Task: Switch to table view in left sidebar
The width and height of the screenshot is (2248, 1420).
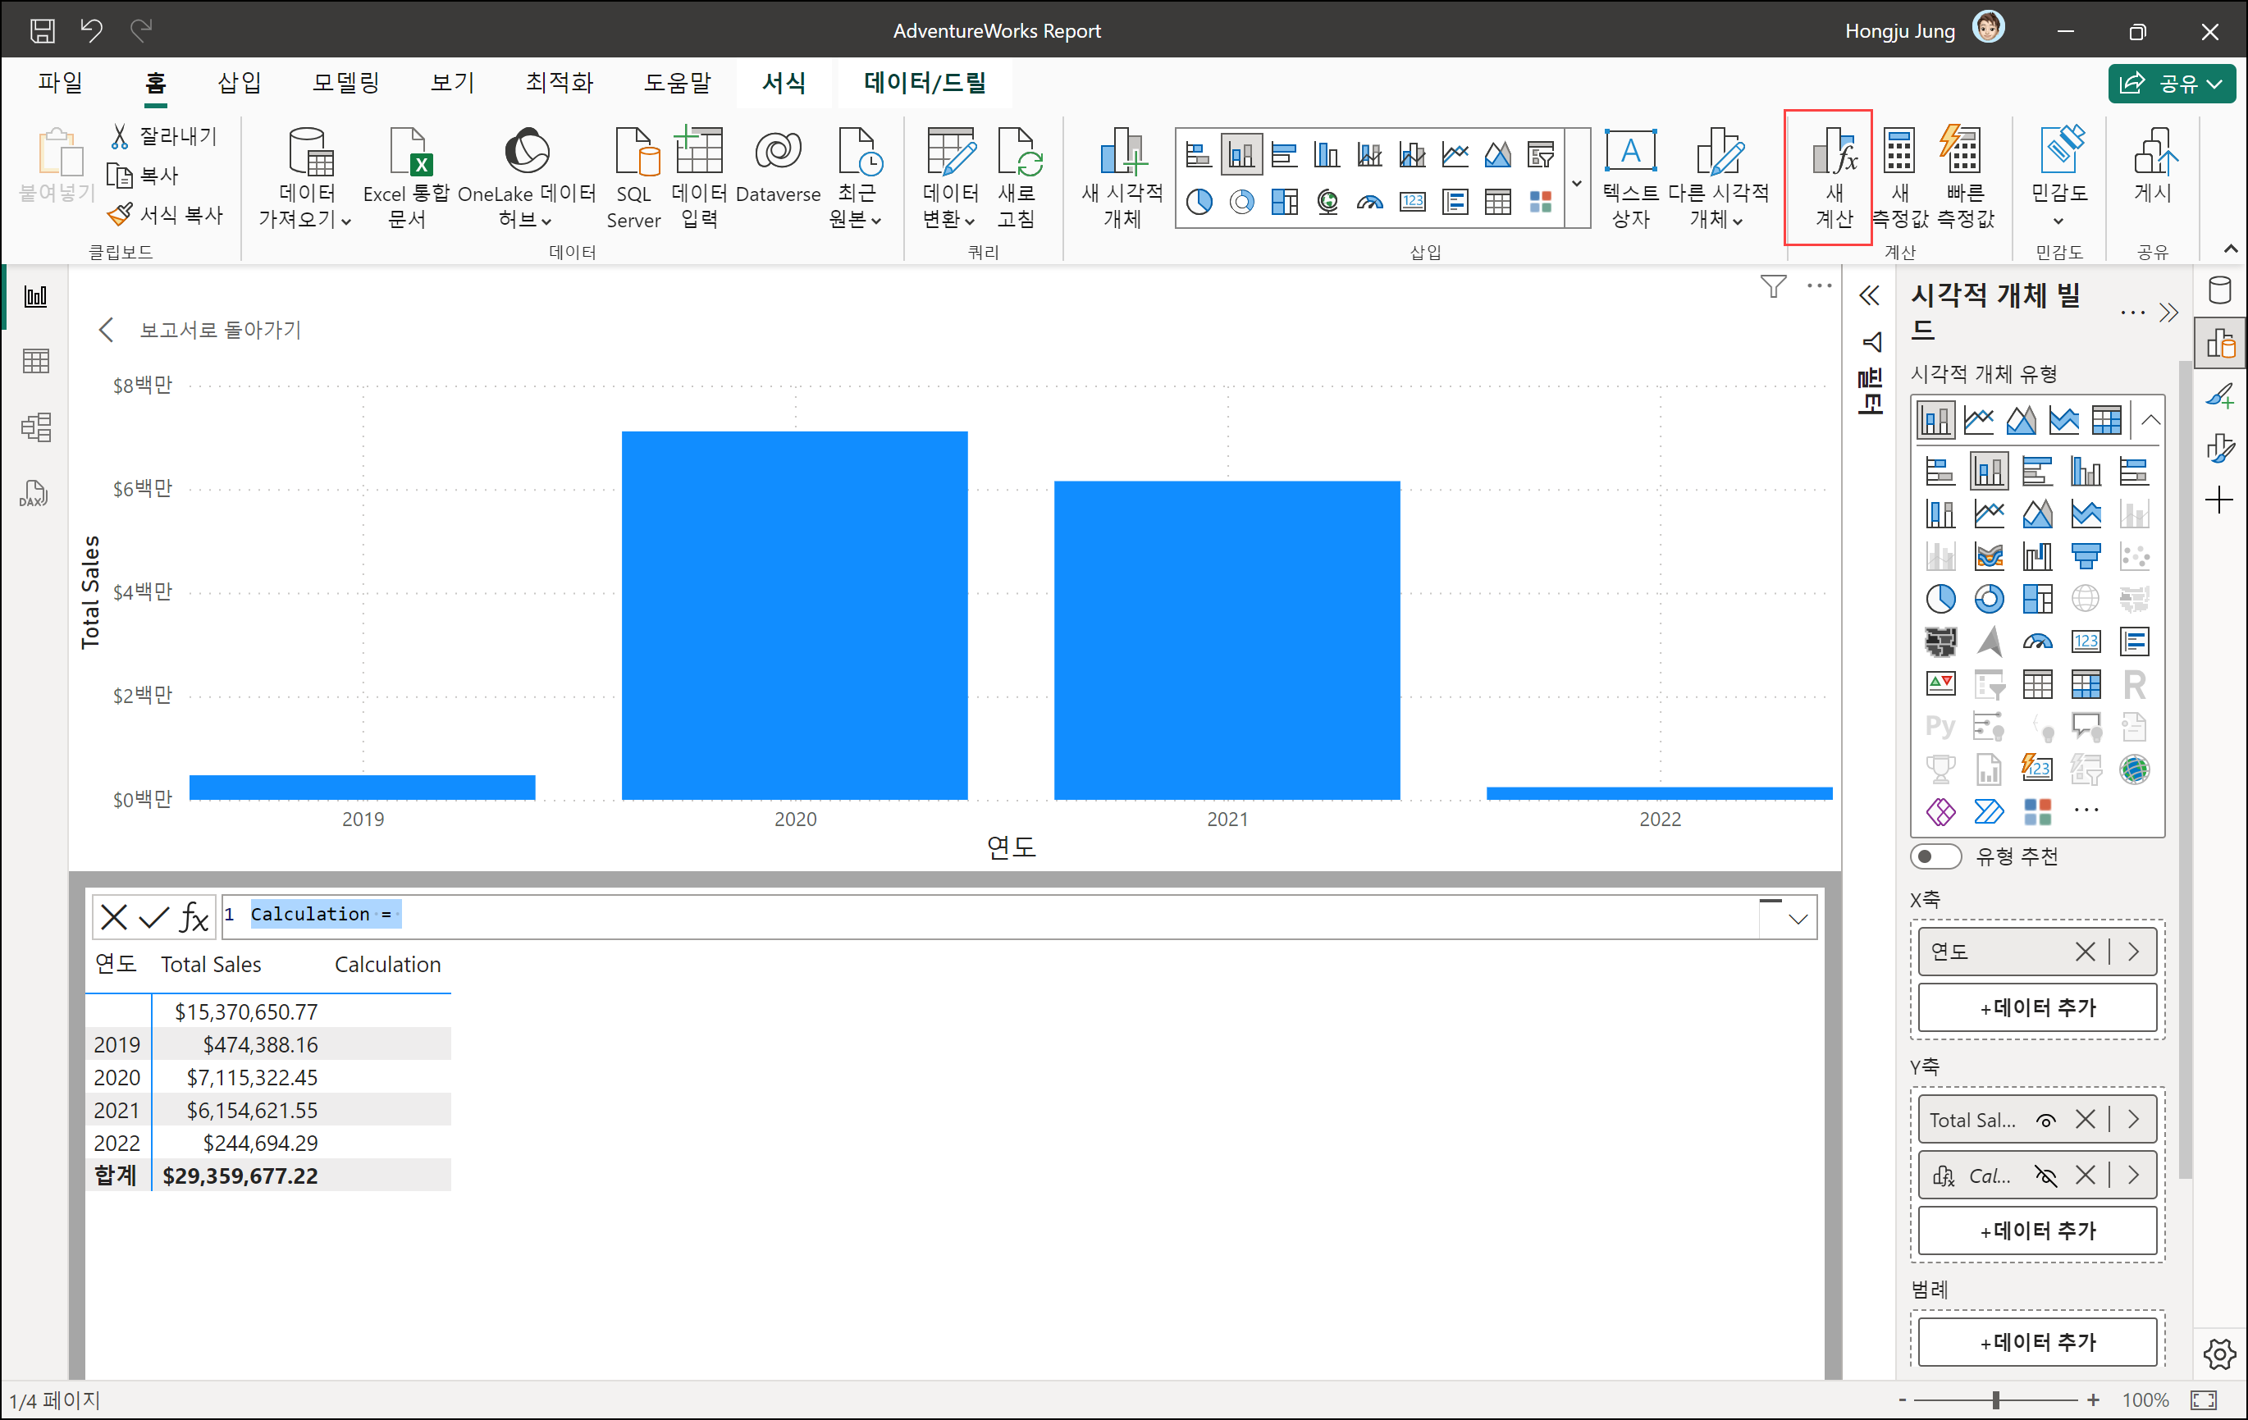Action: pyautogui.click(x=35, y=361)
